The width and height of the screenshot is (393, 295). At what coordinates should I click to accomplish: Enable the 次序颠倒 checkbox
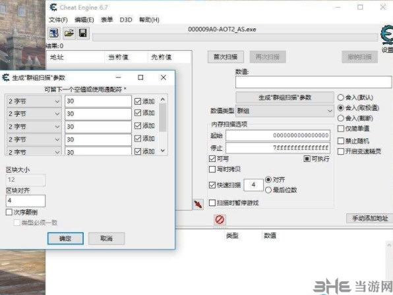tap(9, 212)
